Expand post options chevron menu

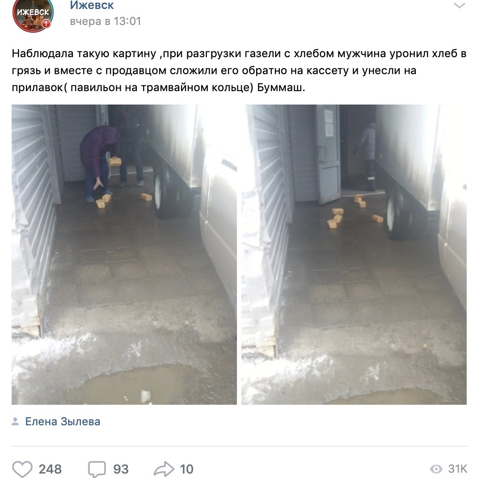coord(459,5)
